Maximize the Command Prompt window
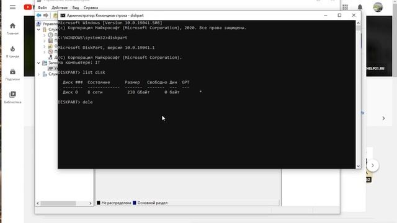This screenshot has height=223, width=397. (x=339, y=15)
